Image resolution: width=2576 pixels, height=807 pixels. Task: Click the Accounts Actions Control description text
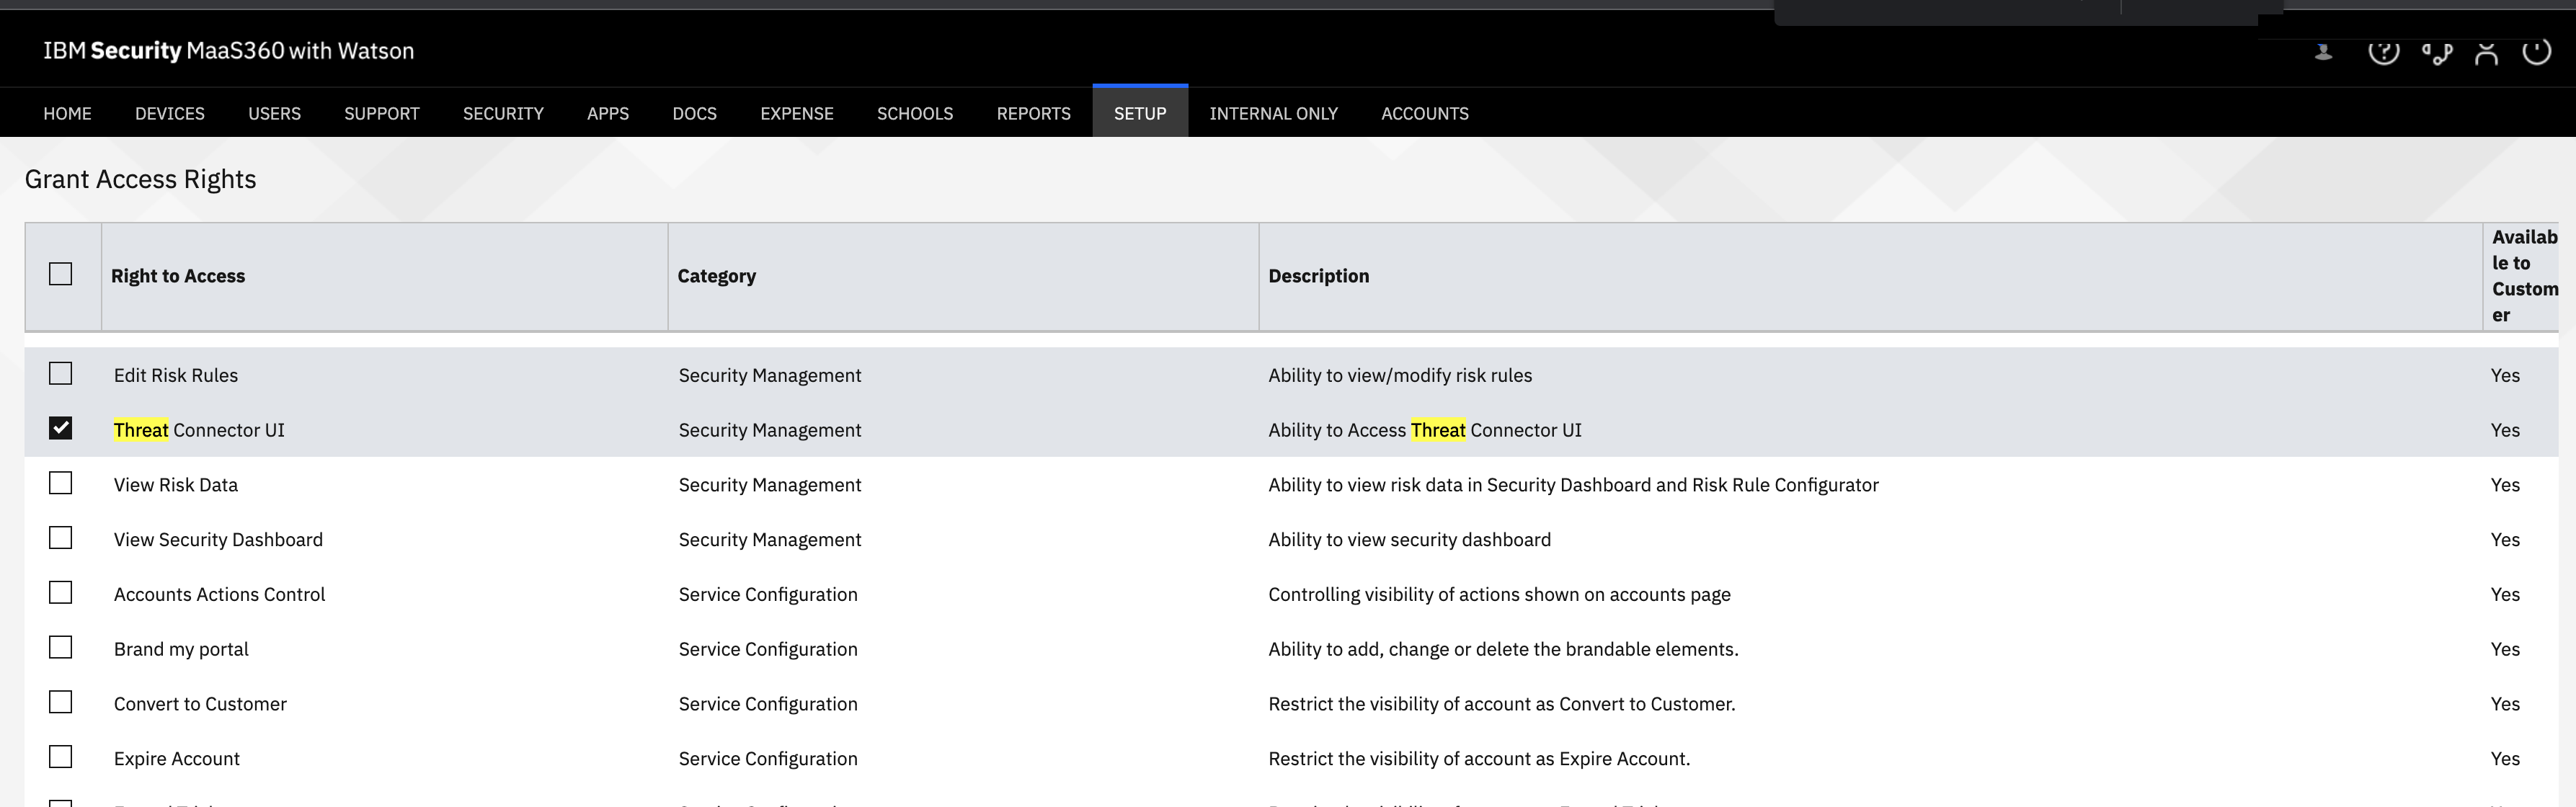coord(1499,594)
